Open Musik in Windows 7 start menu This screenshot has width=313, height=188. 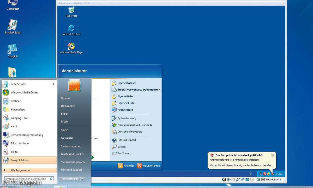pyautogui.click(x=64, y=121)
